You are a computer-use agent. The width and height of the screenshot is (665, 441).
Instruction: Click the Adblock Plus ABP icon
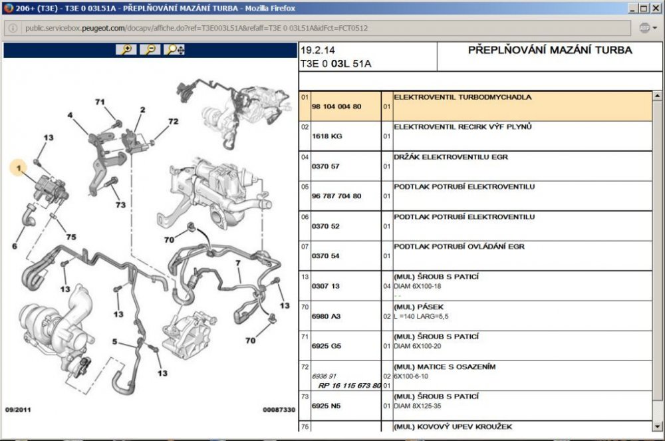point(644,28)
